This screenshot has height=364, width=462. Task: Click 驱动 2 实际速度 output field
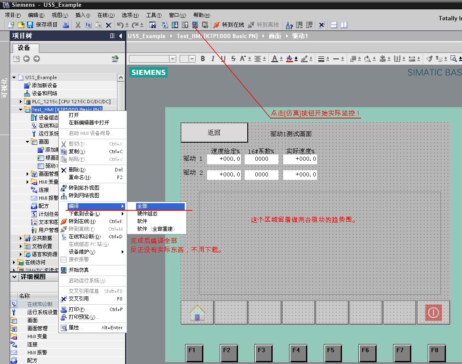click(x=300, y=175)
